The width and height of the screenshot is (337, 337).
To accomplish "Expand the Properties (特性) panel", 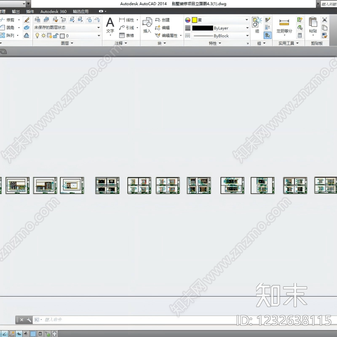I will (215, 43).
